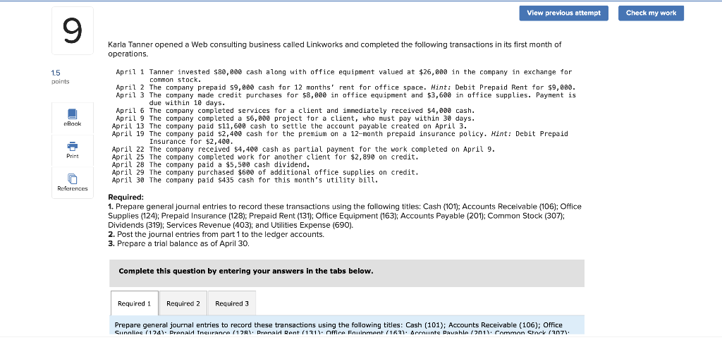The image size is (722, 340).
Task: Click the April 22 partial payment line
Action: (303, 150)
